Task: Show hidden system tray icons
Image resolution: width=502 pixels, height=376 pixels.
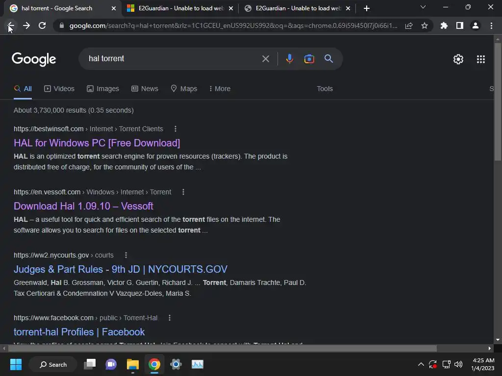Action: 421,364
